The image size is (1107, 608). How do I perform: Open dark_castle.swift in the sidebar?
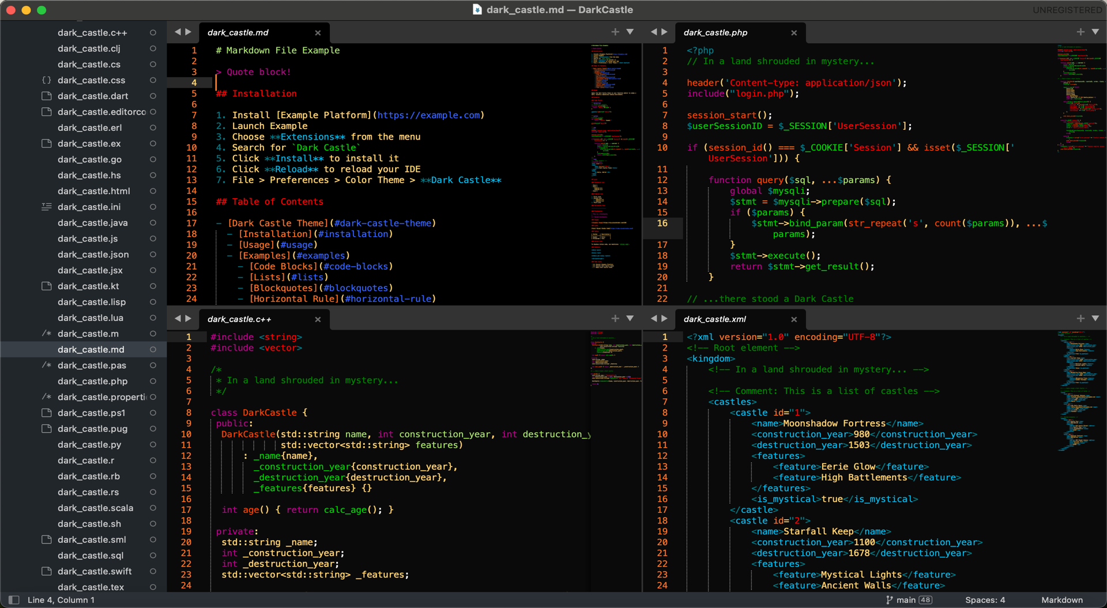95,572
